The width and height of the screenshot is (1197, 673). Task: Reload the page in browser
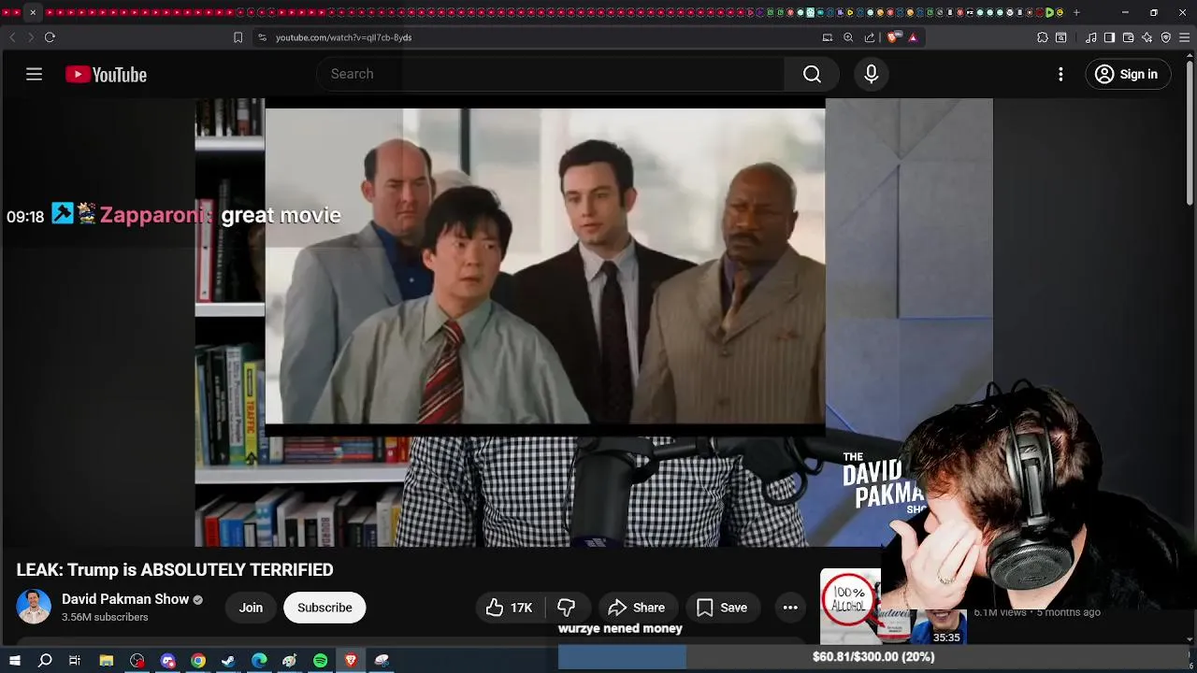(50, 37)
